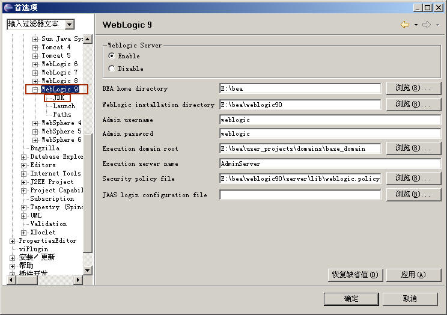Open the back history dropdown arrow
The image size is (447, 315).
tap(416, 25)
